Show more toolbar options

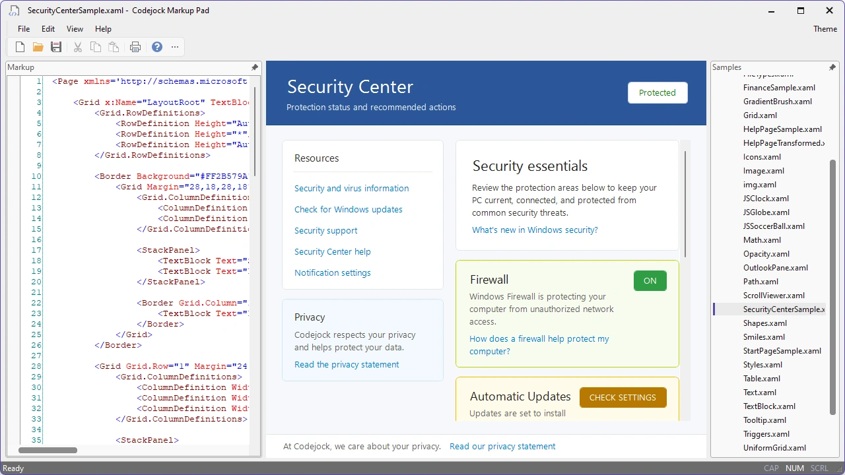(175, 47)
